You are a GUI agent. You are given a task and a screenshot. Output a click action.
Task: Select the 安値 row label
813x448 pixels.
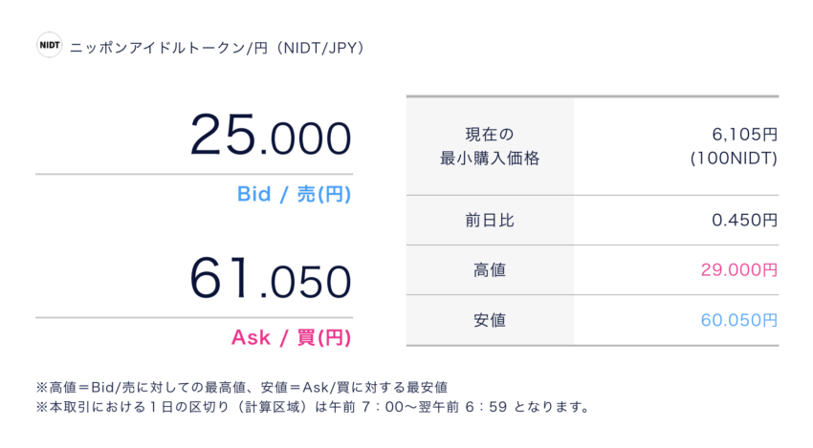[x=490, y=320]
